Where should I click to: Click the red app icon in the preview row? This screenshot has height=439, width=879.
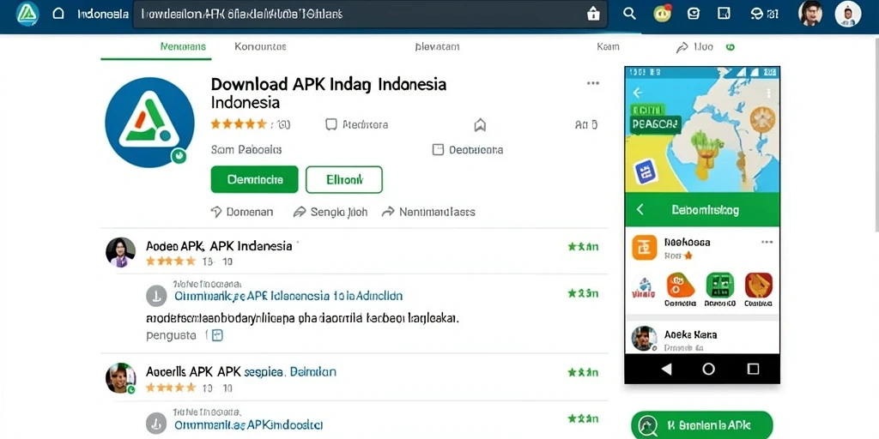(x=759, y=285)
